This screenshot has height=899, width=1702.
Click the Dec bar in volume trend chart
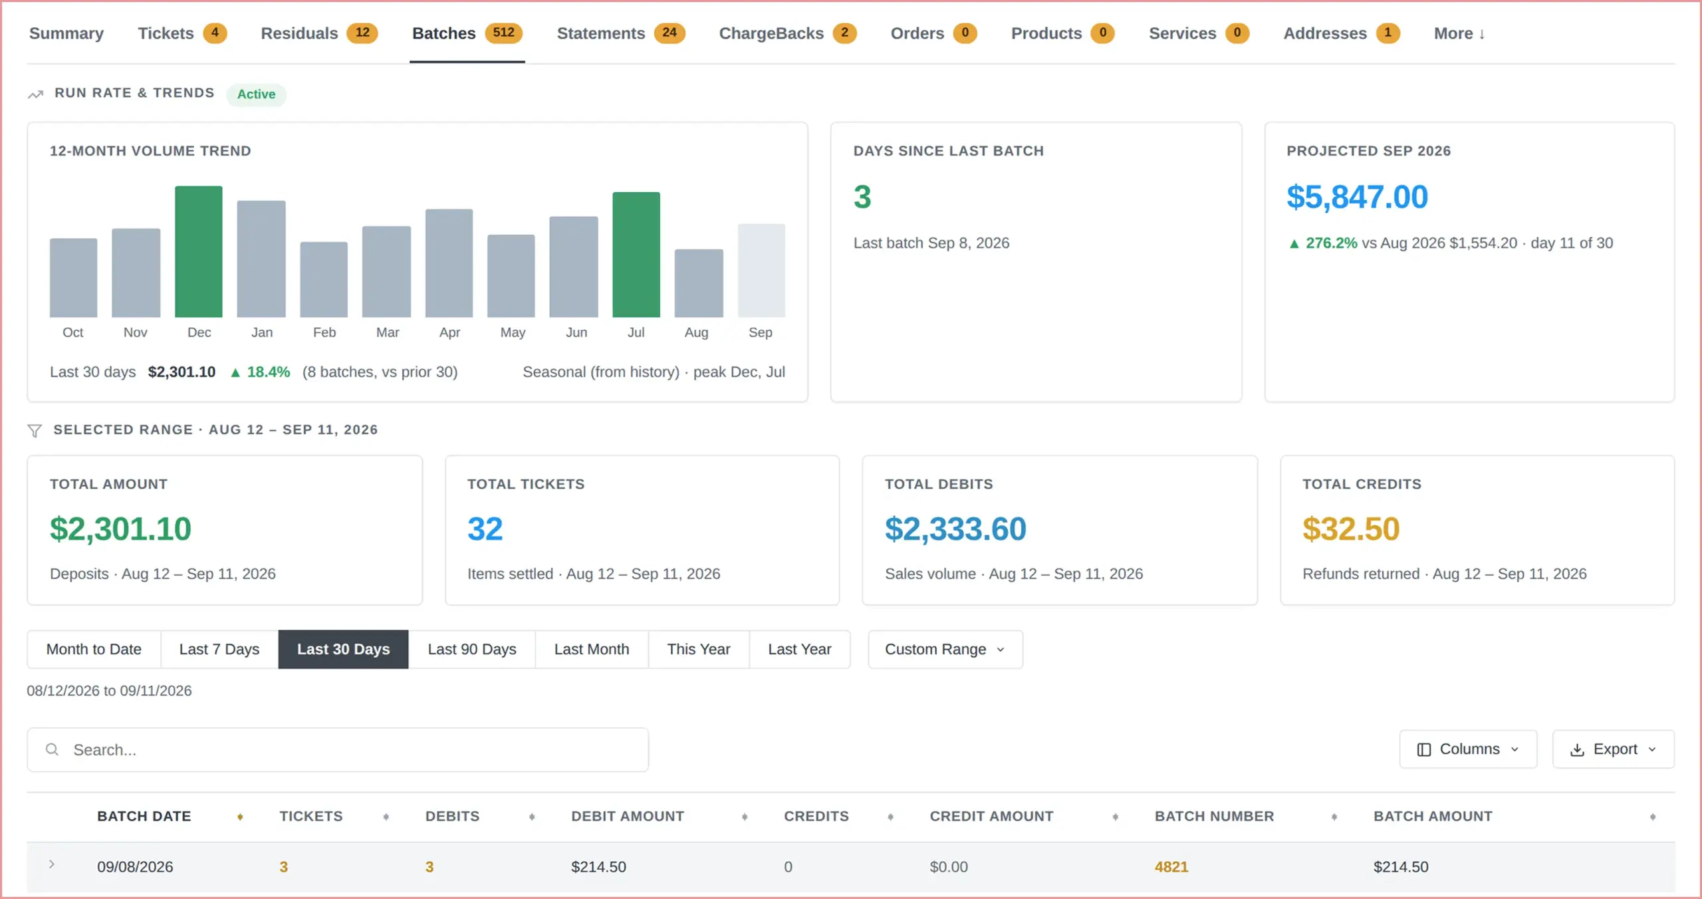198,251
